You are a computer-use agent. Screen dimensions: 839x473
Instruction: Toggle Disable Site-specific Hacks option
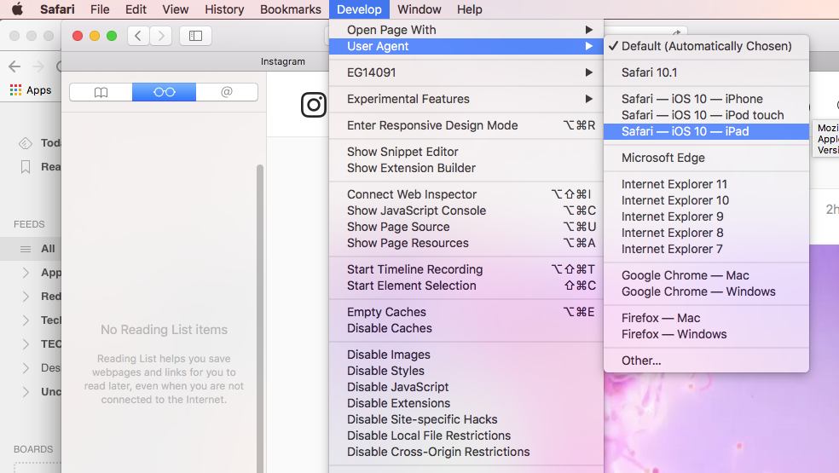(466, 419)
